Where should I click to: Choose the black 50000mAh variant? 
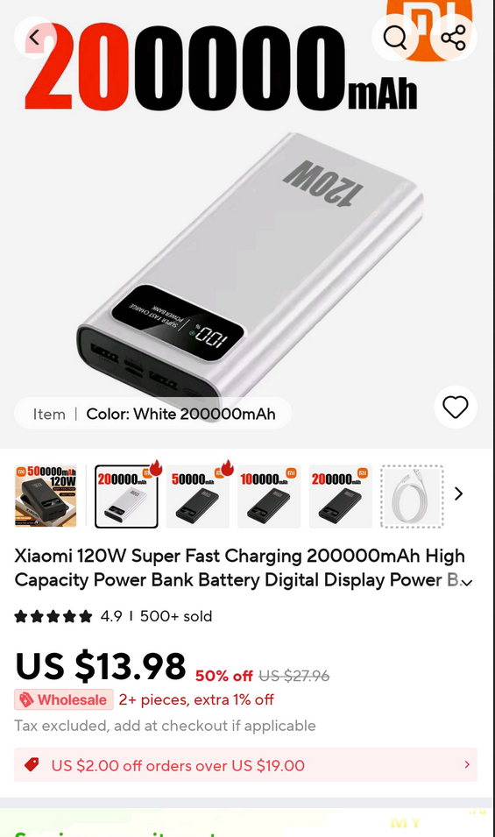point(198,496)
